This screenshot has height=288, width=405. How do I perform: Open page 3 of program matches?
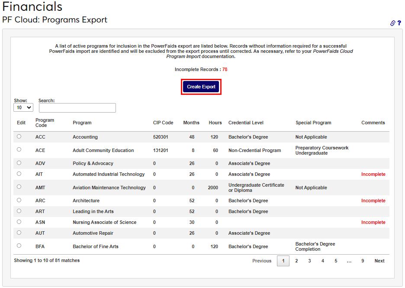[x=310, y=261]
